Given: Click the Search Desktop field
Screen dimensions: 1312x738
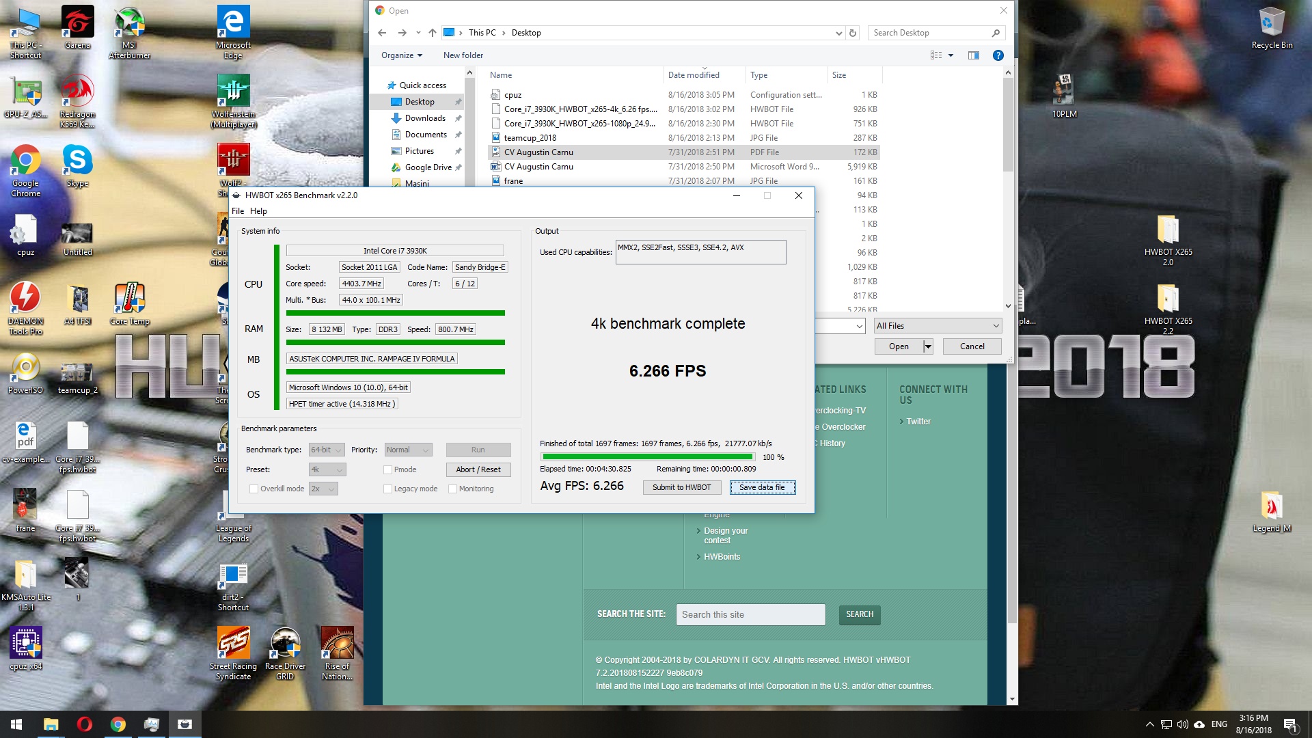Looking at the screenshot, I should click(x=937, y=33).
